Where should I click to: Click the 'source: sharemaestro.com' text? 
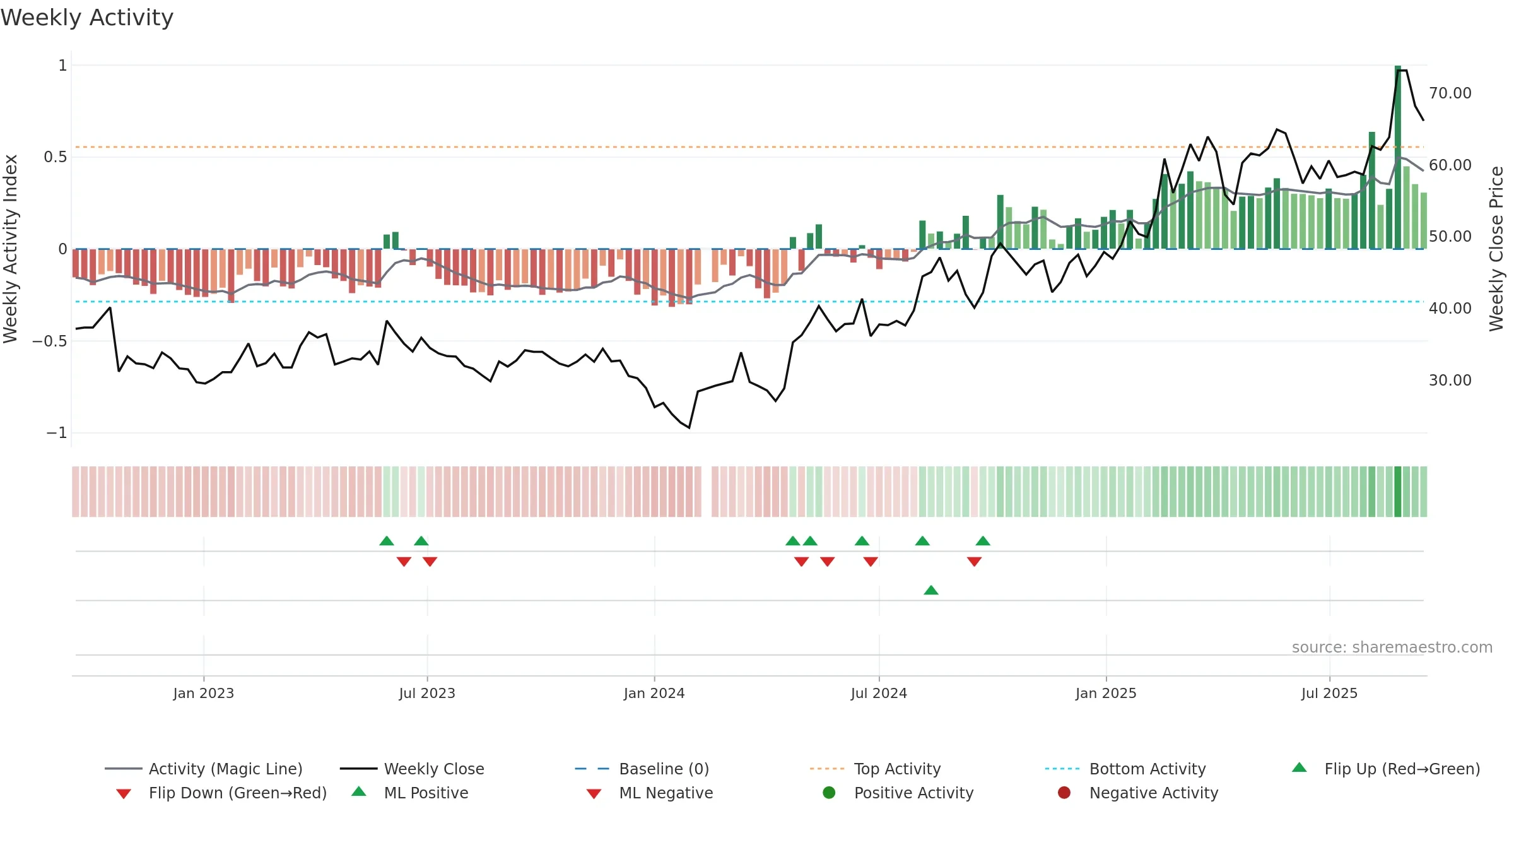coord(1392,648)
